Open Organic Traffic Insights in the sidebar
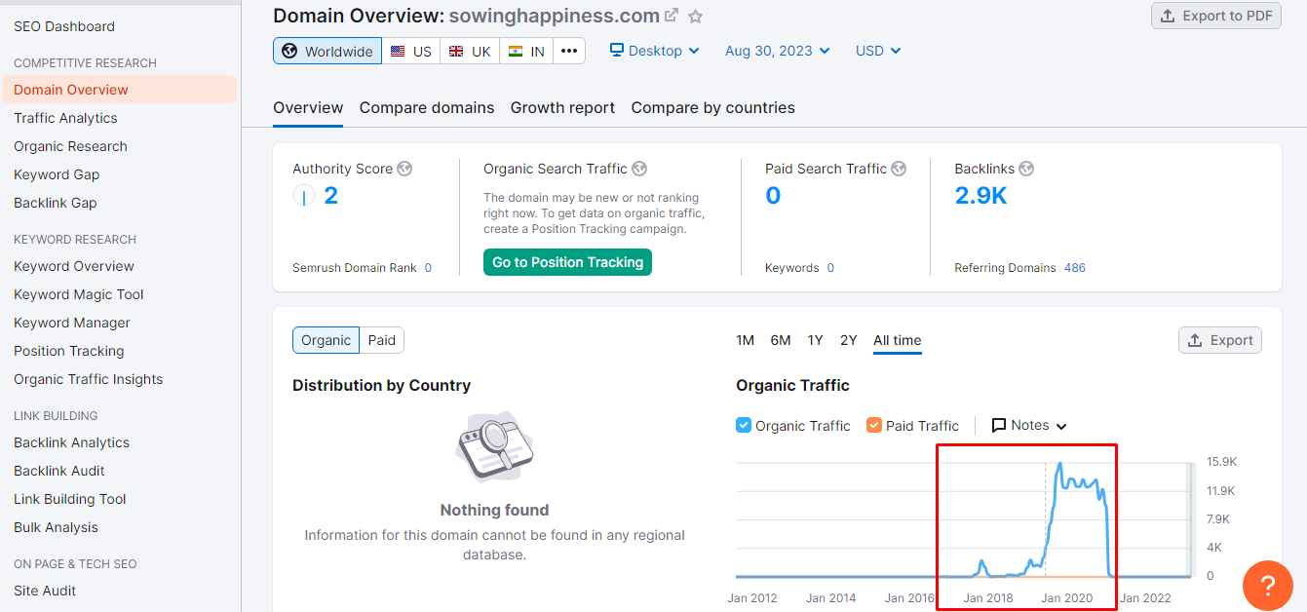Screen dimensions: 1307x612 [89, 379]
